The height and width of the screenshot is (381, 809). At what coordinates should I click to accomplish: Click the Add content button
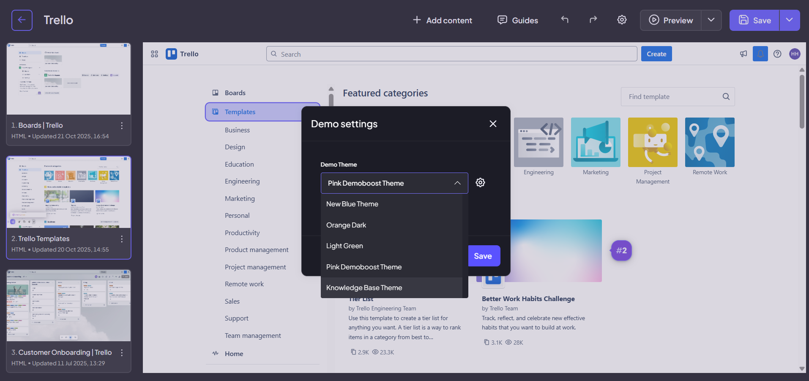tap(442, 20)
